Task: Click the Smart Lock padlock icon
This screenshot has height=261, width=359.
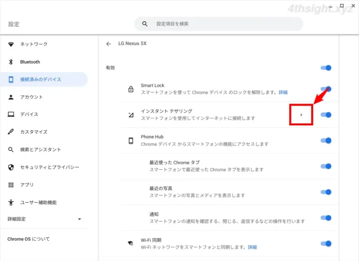Action: [x=131, y=89]
